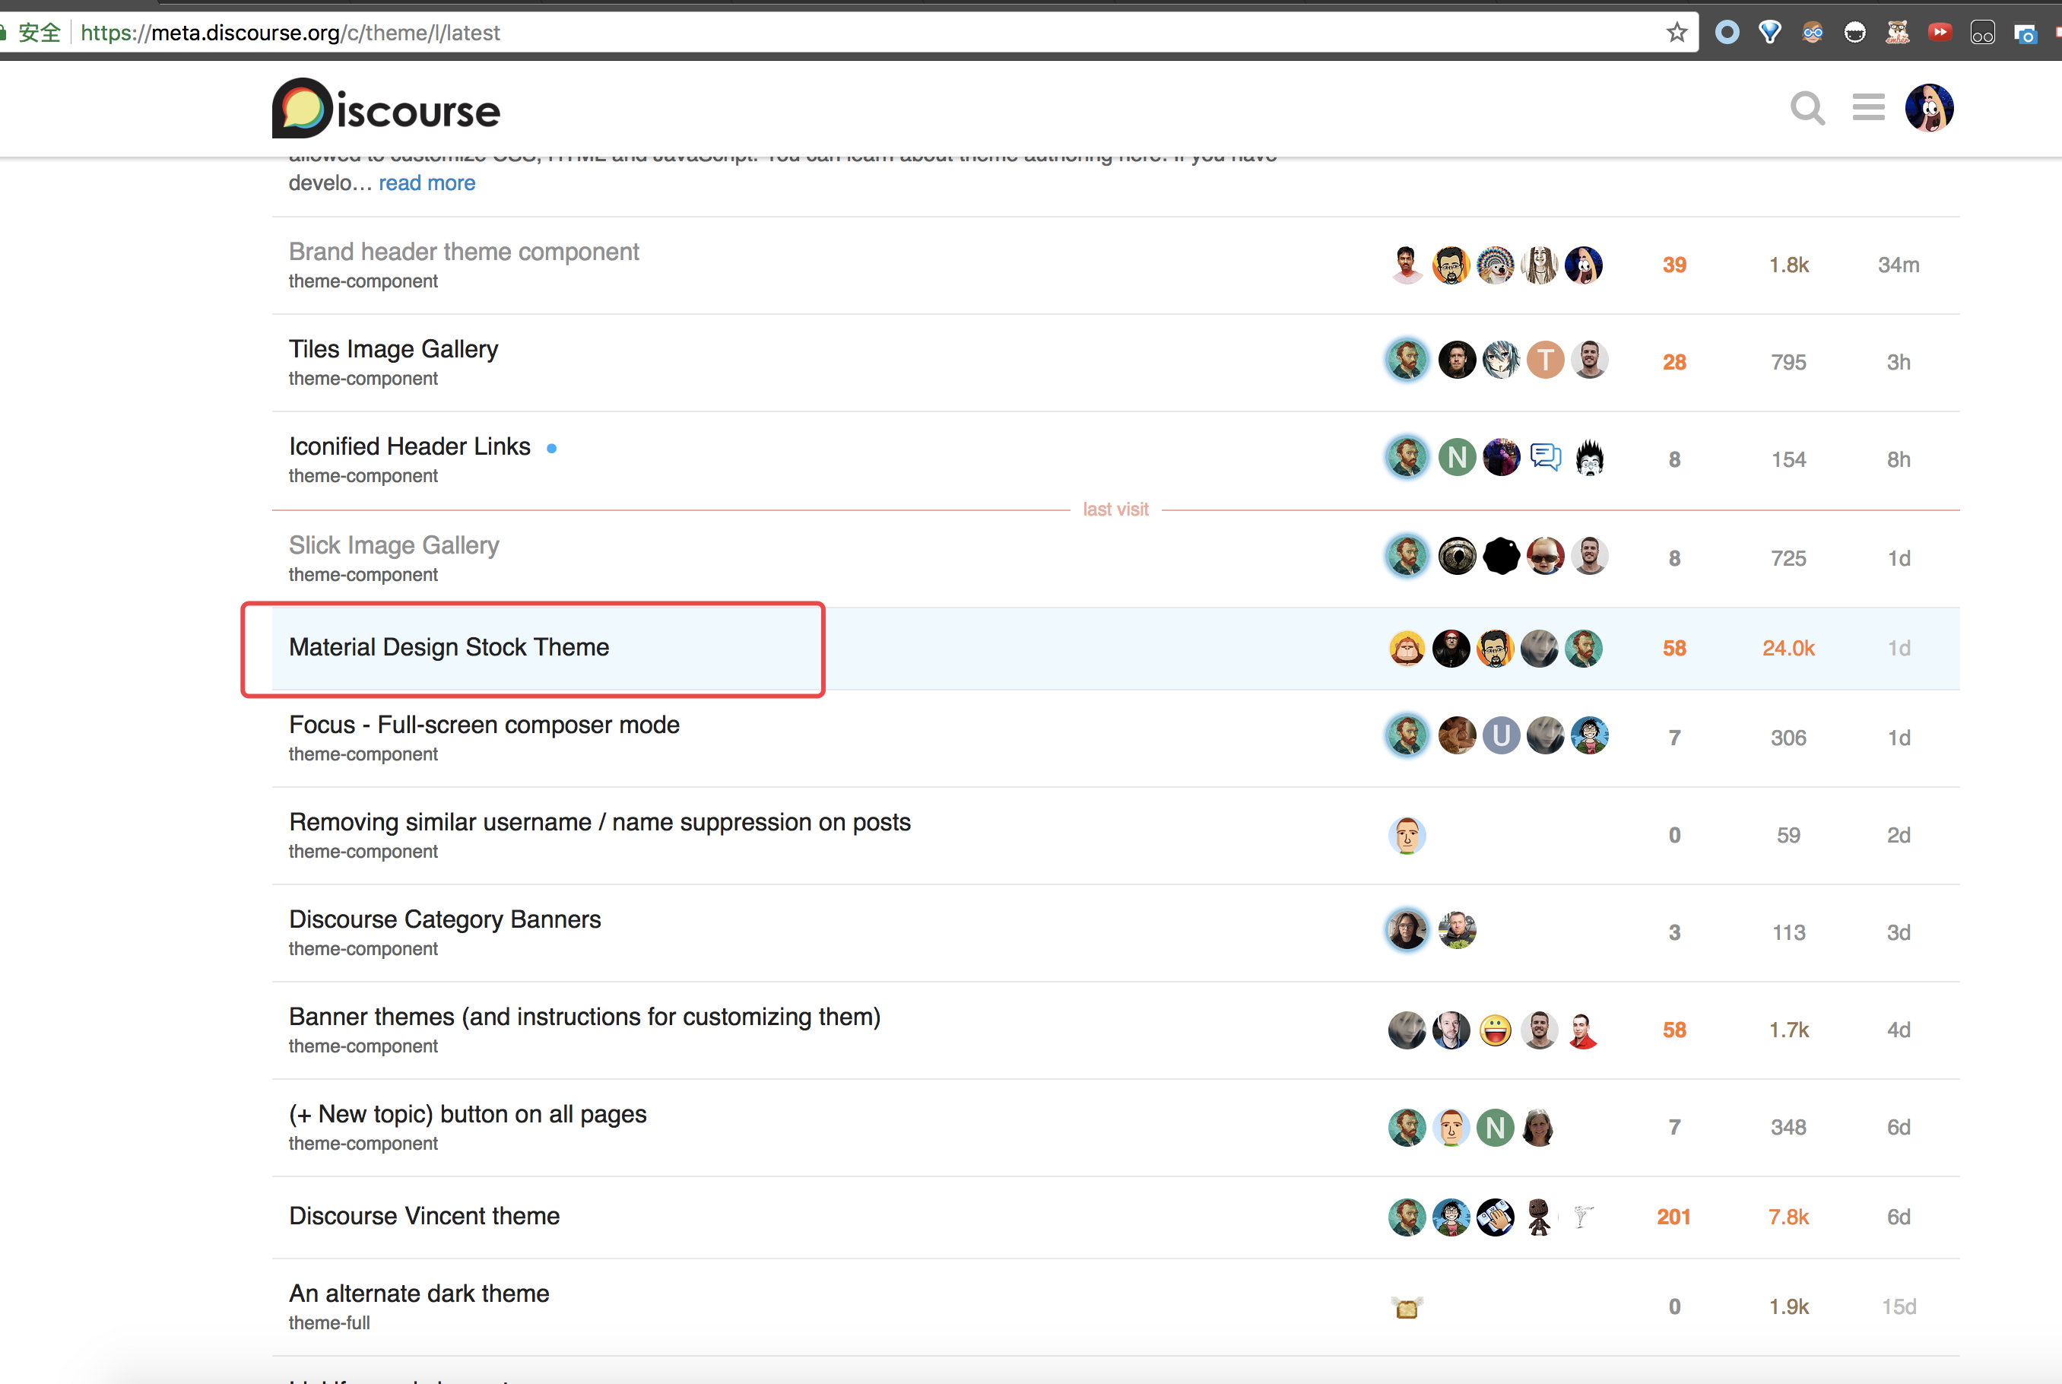Open the Tiles Image Gallery topic
Viewport: 2062px width, 1384px height.
point(394,348)
